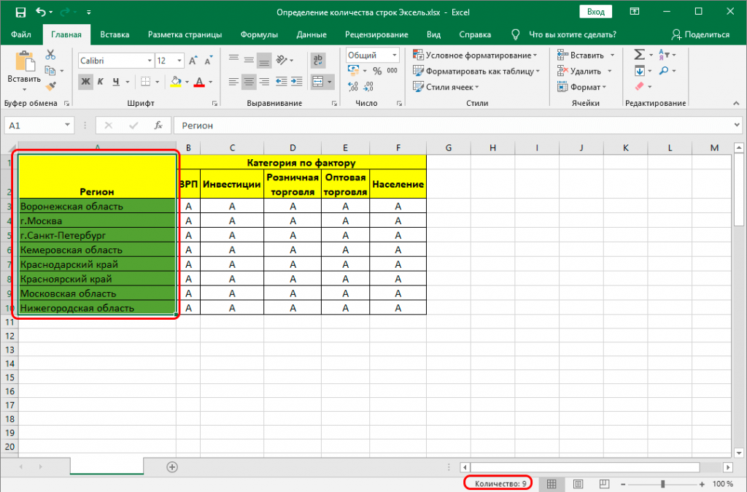
Task: Align cell text left
Action: point(233,82)
